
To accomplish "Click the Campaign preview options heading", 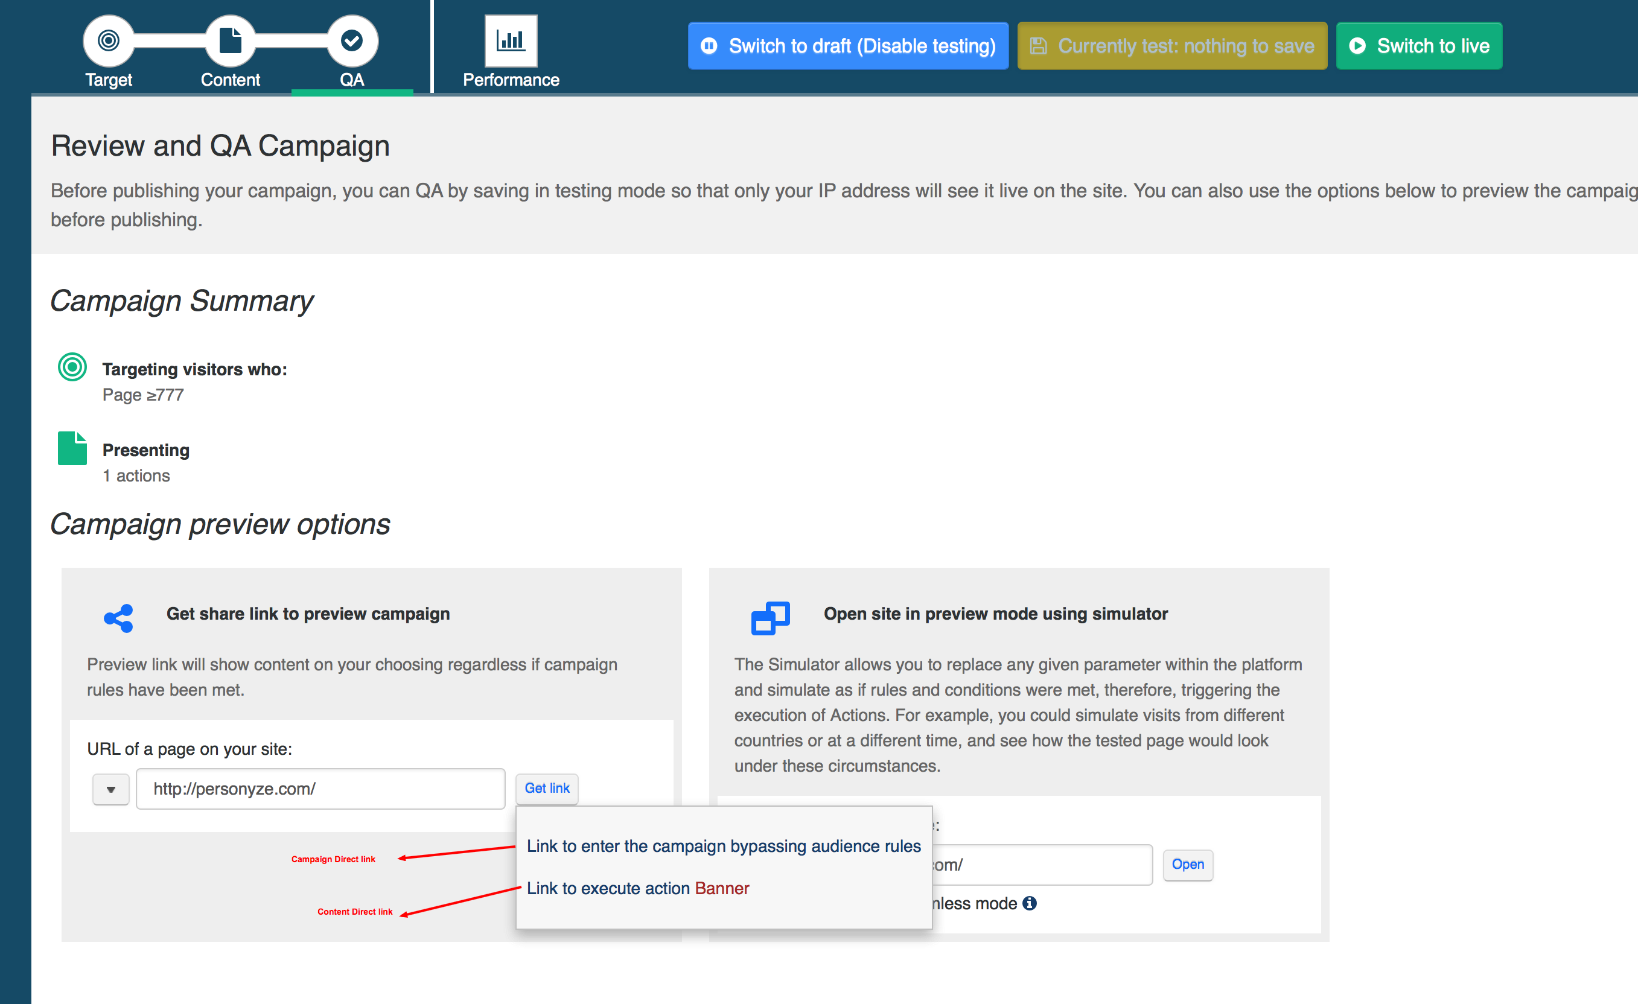I will tap(220, 524).
